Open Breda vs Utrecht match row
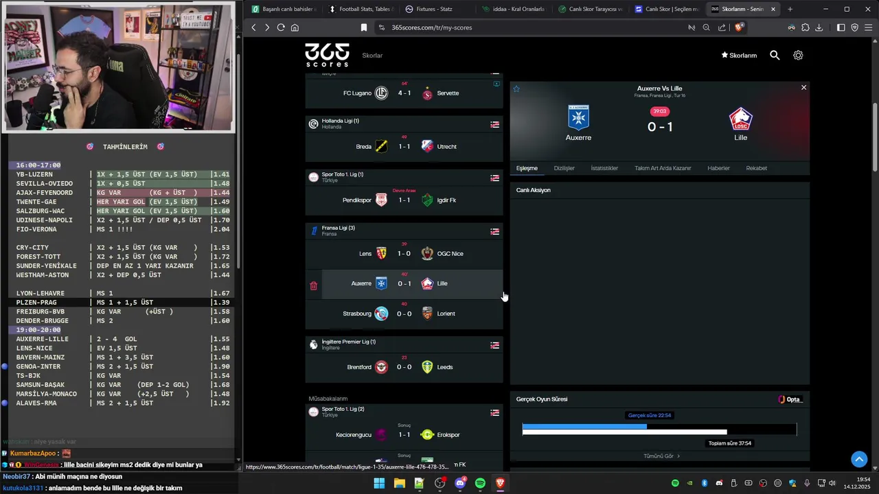 click(x=404, y=146)
